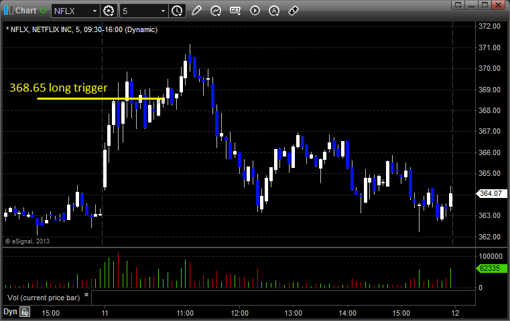Click the 371.00 price axis label

coord(489,47)
